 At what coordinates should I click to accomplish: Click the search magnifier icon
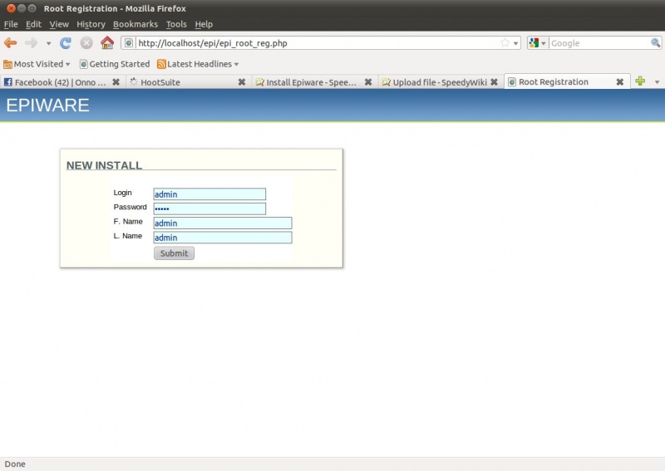[655, 43]
